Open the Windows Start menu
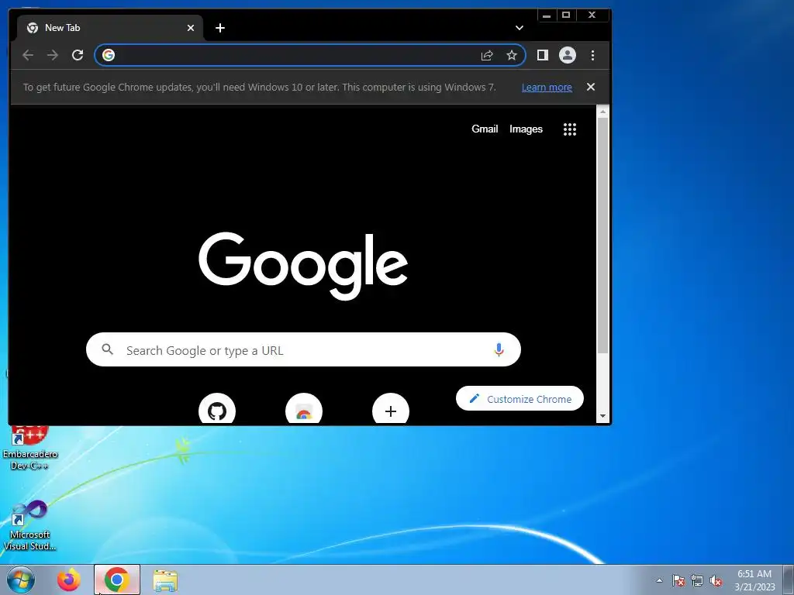 [21, 580]
